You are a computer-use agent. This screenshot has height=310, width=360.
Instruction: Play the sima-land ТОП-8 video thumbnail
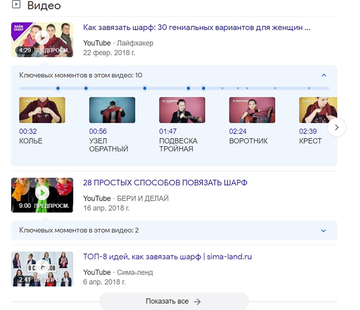point(42,269)
